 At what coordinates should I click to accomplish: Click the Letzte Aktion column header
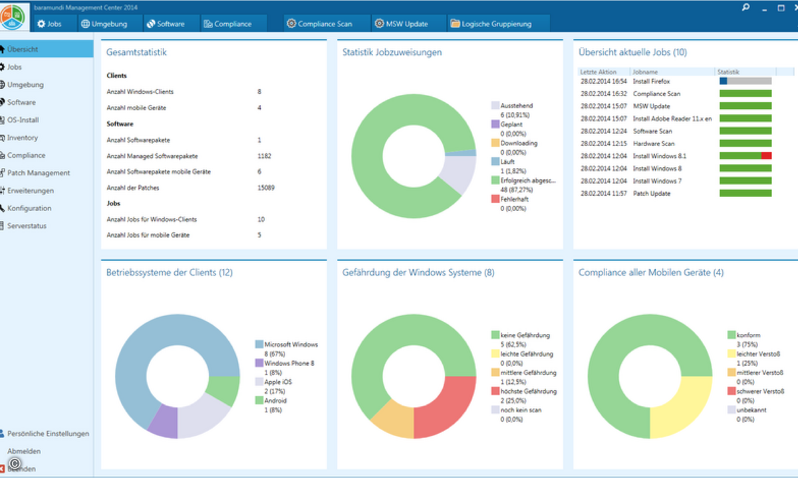tap(604, 72)
